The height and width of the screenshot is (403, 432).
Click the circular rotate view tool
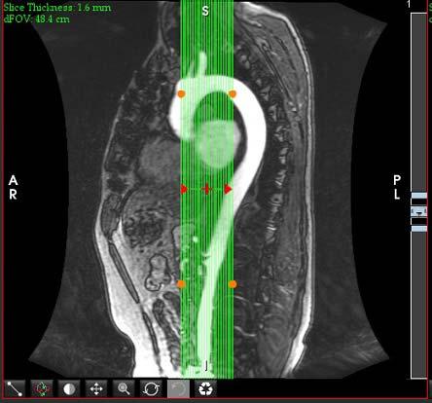click(151, 388)
